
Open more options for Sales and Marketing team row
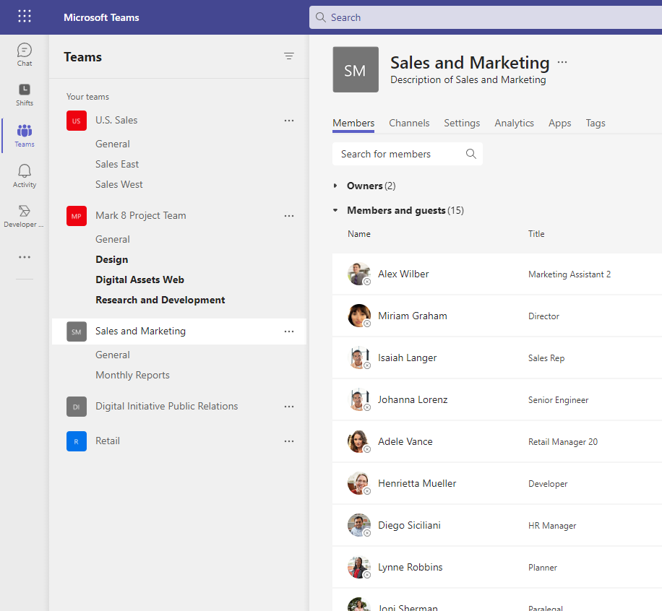tap(289, 331)
